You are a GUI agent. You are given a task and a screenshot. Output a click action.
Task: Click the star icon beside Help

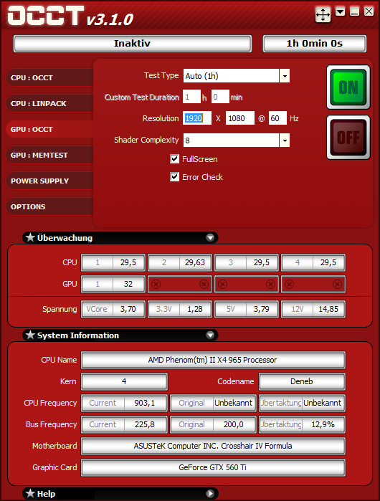[x=30, y=493]
